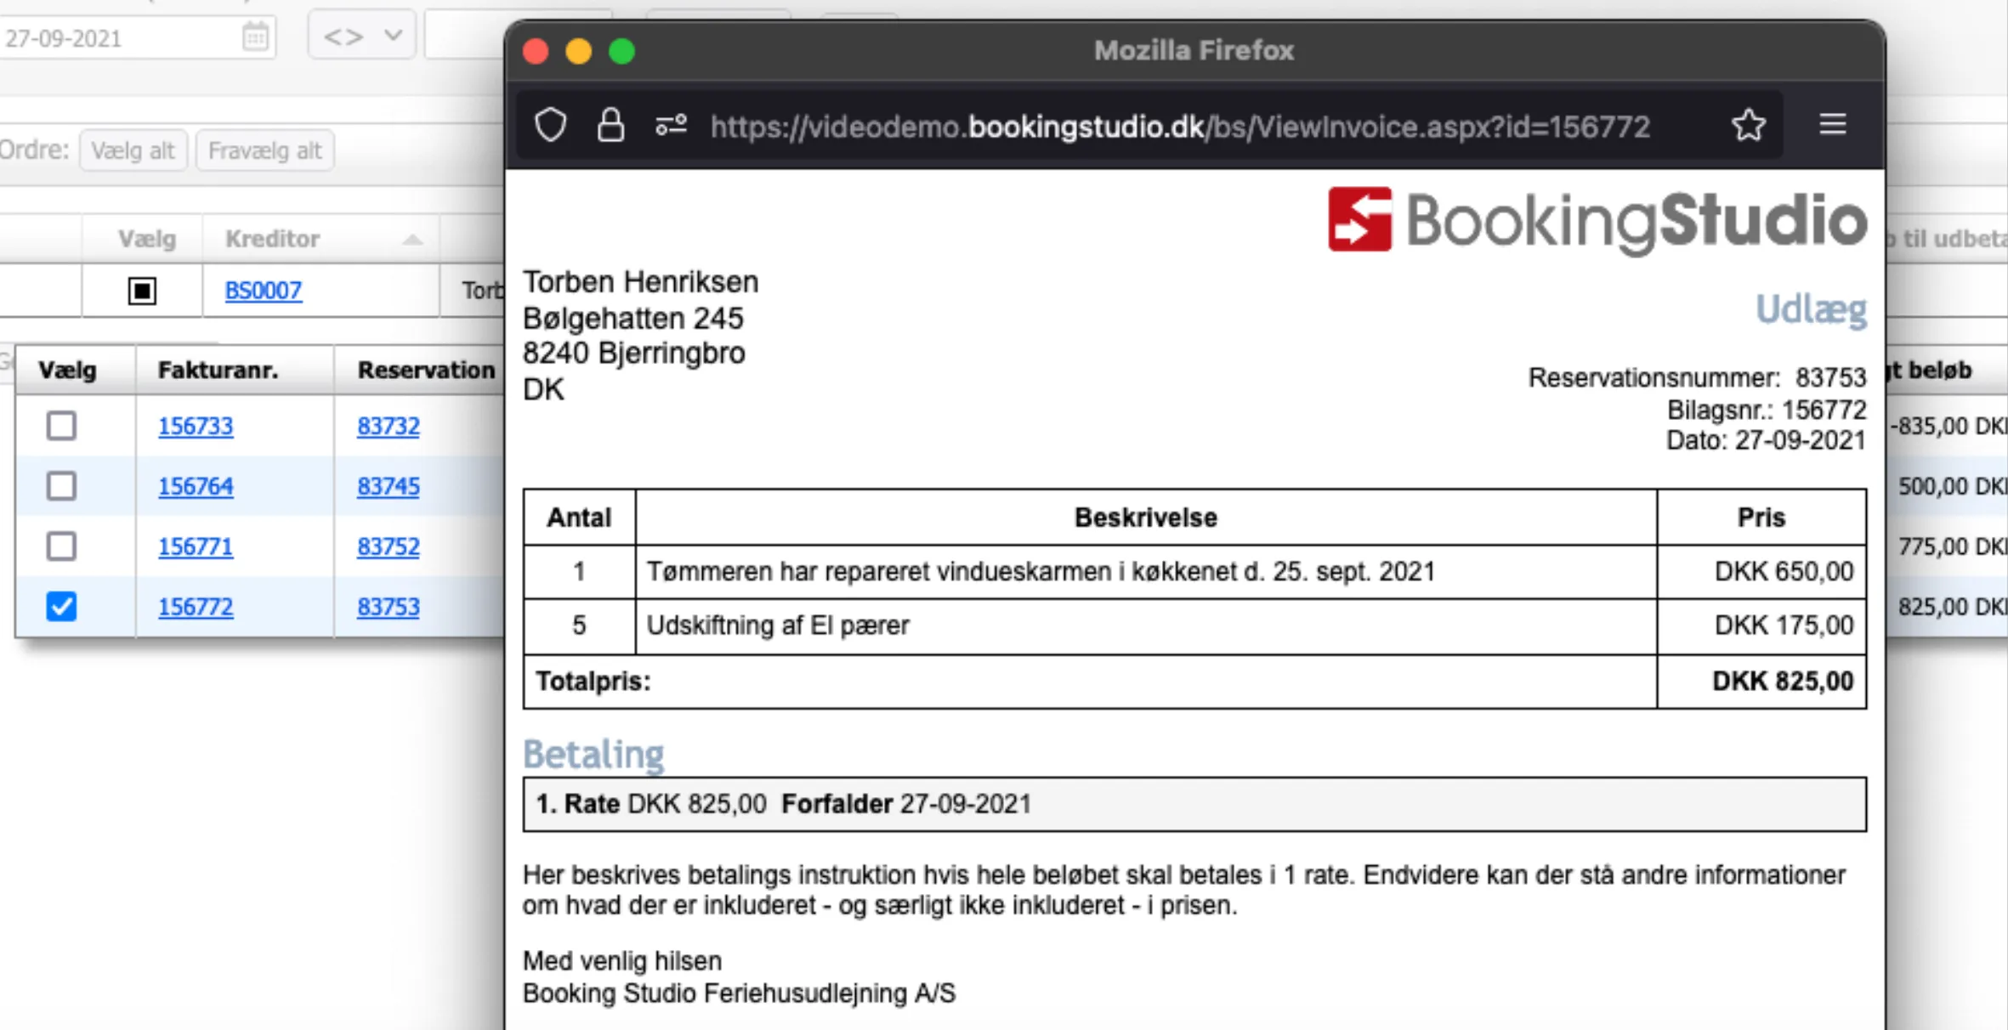
Task: Open the Firefox application menu icon
Action: 1833,125
